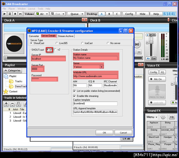Click Cancel in encoder configuration dialog
Image resolution: width=179 pixels, height=158 pixels.
pyautogui.click(x=123, y=133)
